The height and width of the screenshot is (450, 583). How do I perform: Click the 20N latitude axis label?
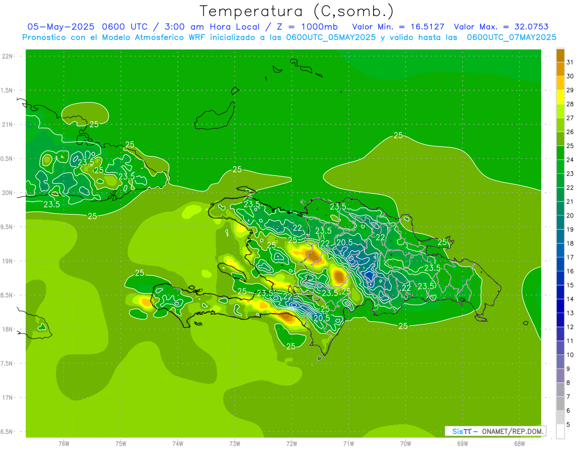(x=8, y=193)
